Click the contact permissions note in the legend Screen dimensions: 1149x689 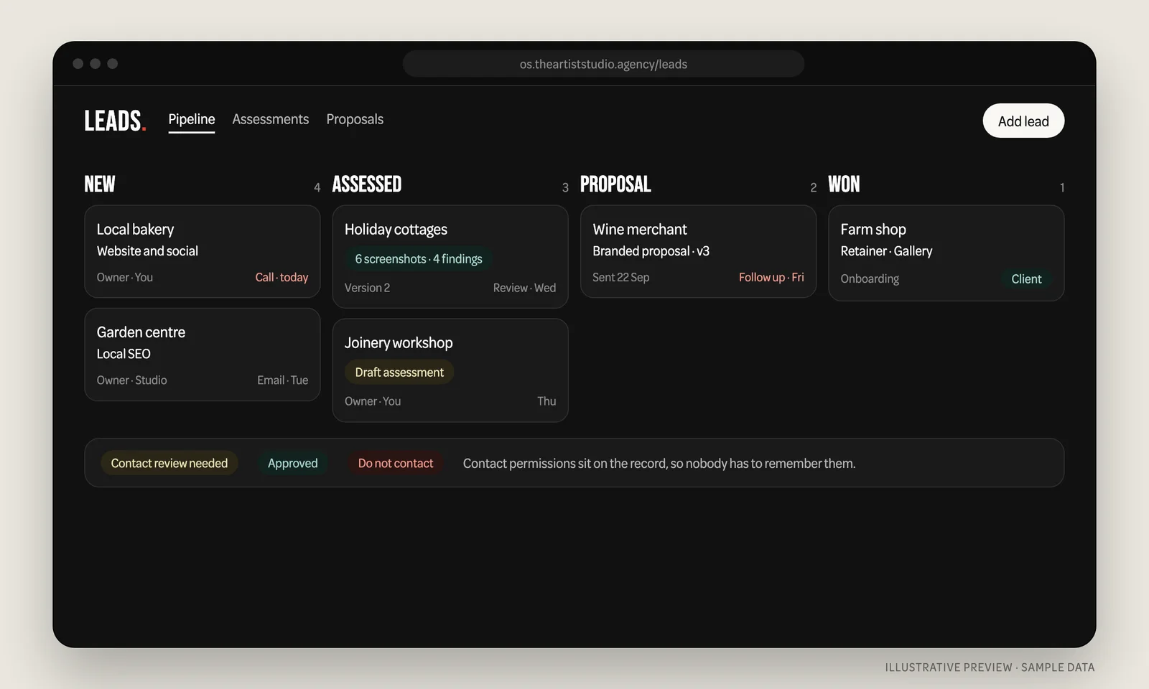[659, 464]
